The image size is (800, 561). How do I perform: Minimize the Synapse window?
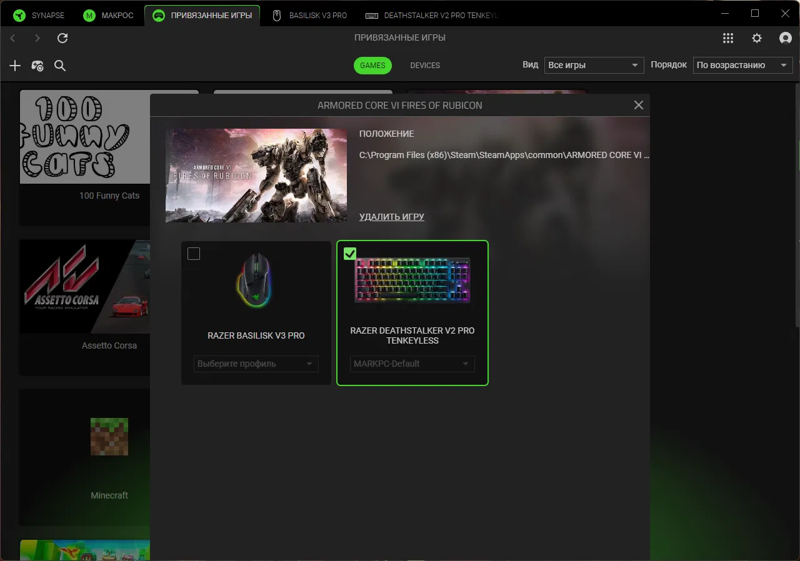[724, 14]
